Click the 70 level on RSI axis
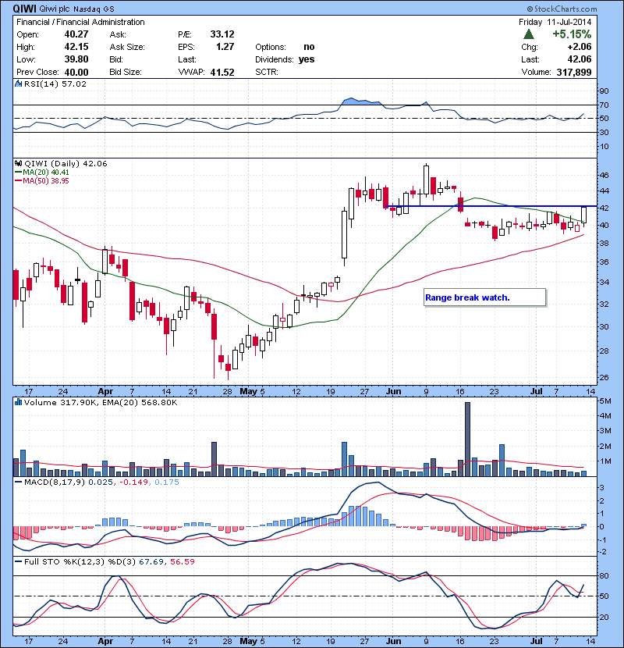 point(604,105)
